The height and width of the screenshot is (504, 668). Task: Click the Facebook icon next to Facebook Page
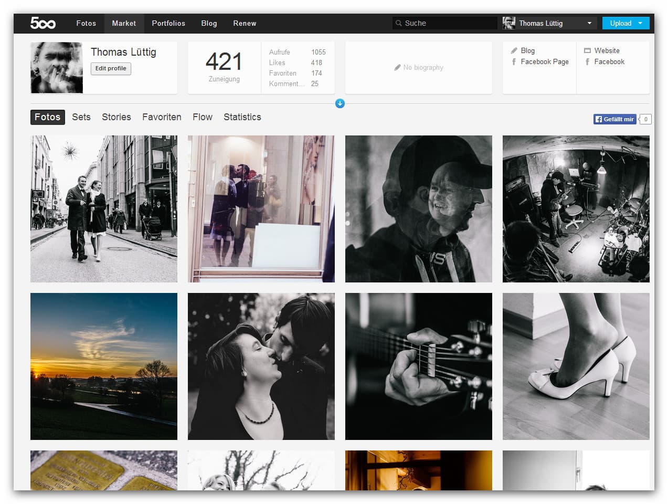coord(514,62)
